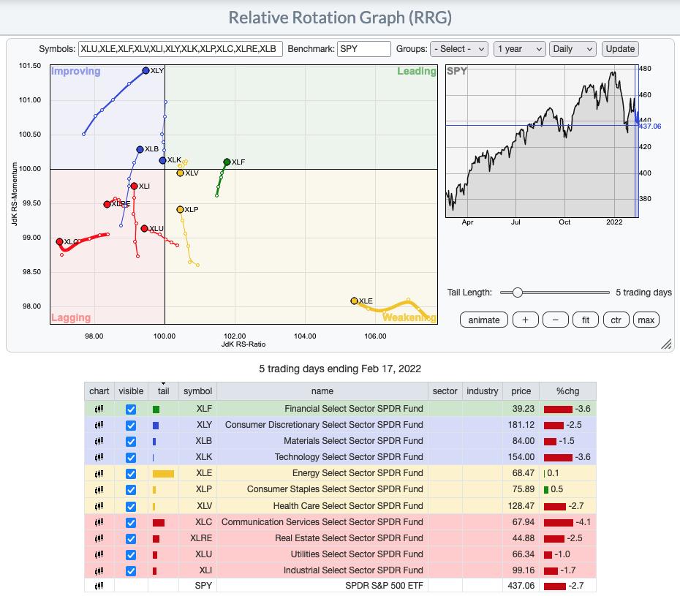Uncheck visibility for XLK
Viewport: 680px width, 596px height.
(131, 458)
